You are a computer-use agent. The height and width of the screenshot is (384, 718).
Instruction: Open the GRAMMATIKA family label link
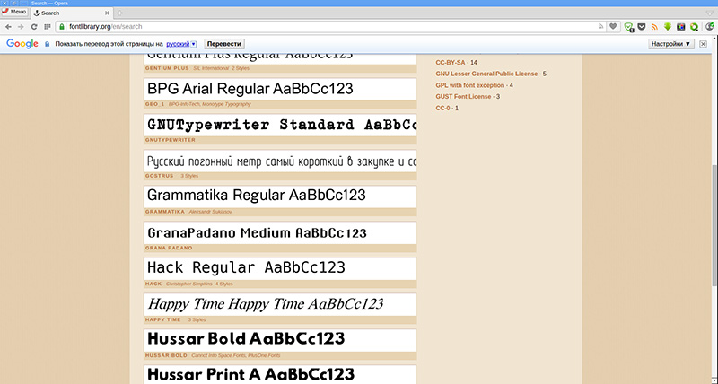coord(165,212)
